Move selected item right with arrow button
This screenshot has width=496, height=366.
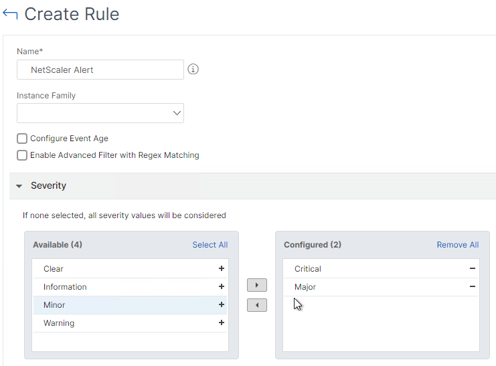coord(257,285)
